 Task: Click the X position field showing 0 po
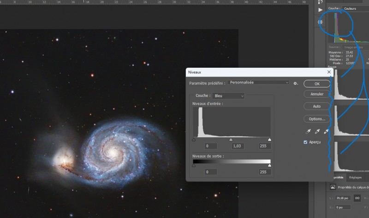[343, 207]
